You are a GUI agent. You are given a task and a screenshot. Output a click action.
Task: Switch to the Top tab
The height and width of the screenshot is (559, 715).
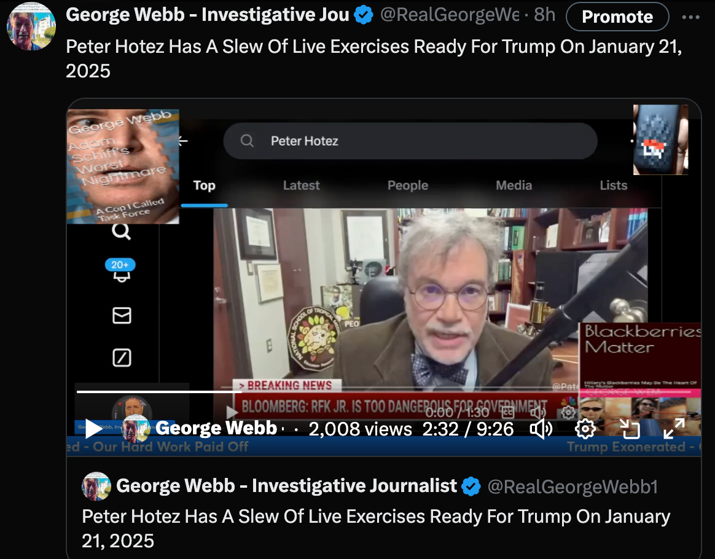pyautogui.click(x=204, y=186)
